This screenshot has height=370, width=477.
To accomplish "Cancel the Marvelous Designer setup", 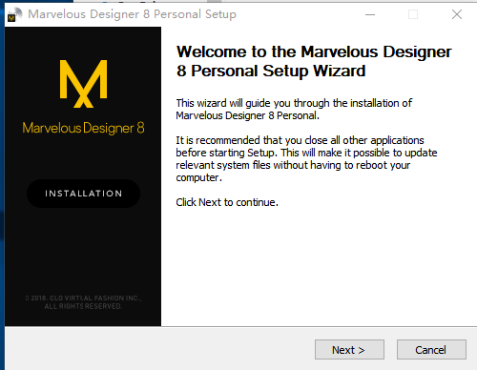I will point(431,350).
